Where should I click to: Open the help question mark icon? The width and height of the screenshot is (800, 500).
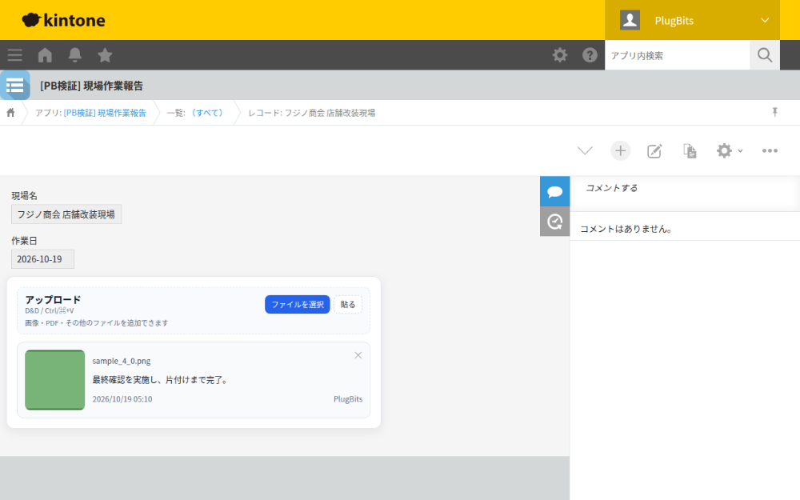(590, 55)
